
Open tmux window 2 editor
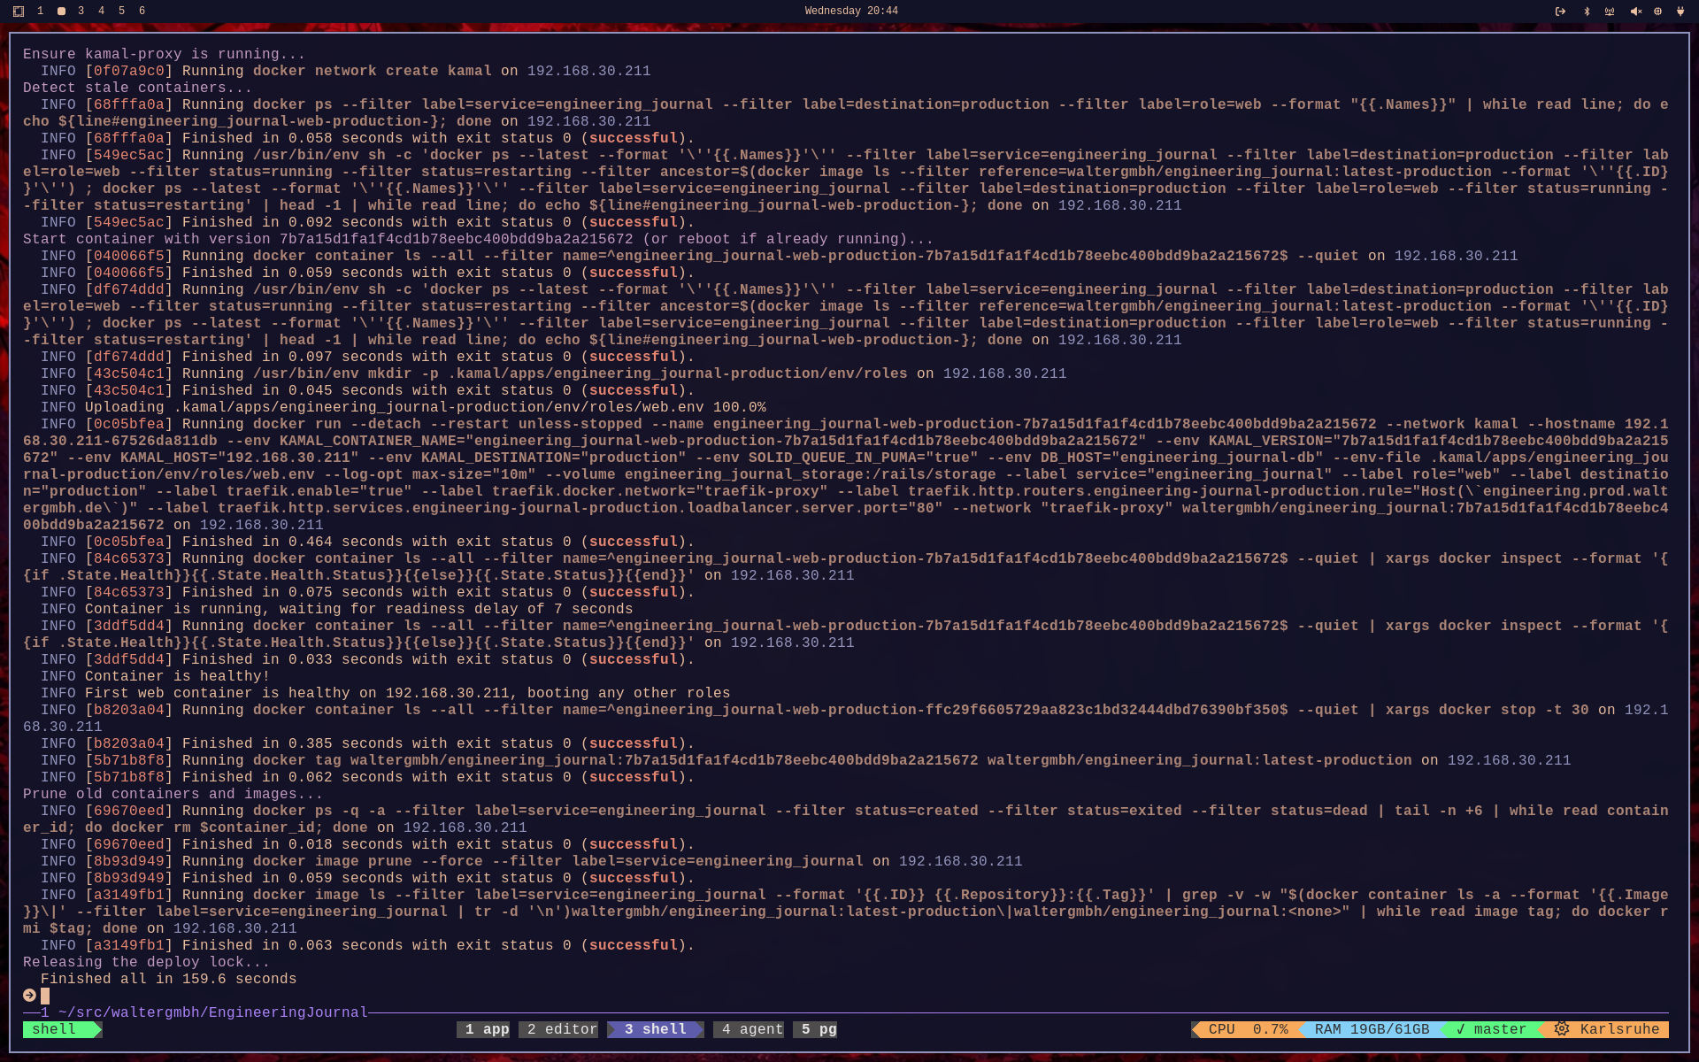click(562, 1029)
